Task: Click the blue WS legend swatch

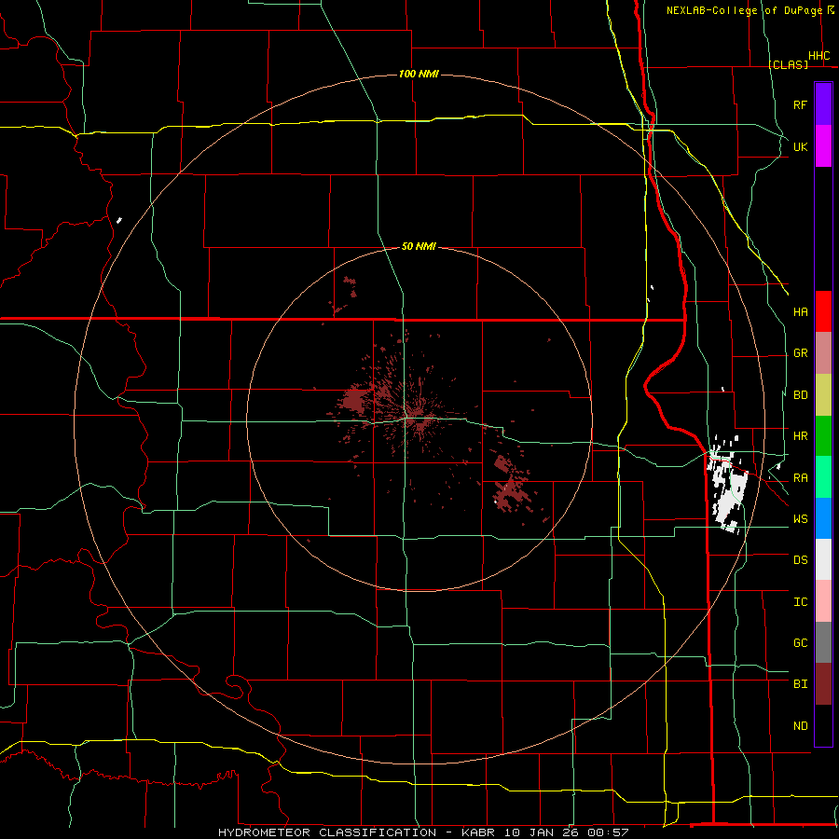Action: coord(823,518)
